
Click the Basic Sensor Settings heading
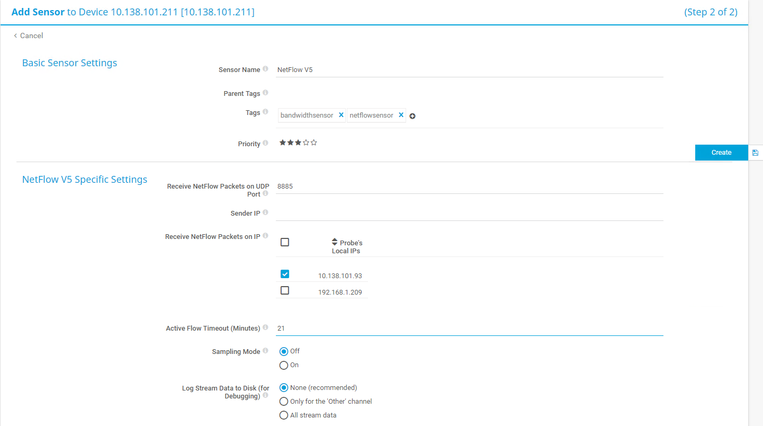(x=69, y=63)
